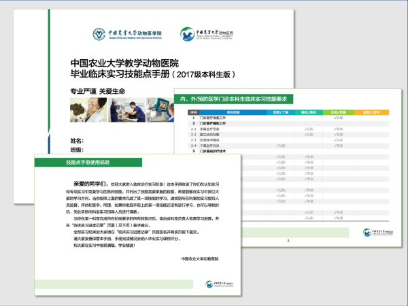Click the orange '监督人签字' column header
Viewport: 408px width, 306px height.
point(371,112)
